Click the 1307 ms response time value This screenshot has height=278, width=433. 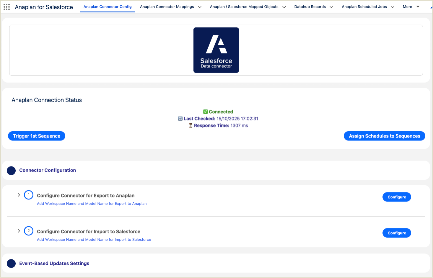239,125
